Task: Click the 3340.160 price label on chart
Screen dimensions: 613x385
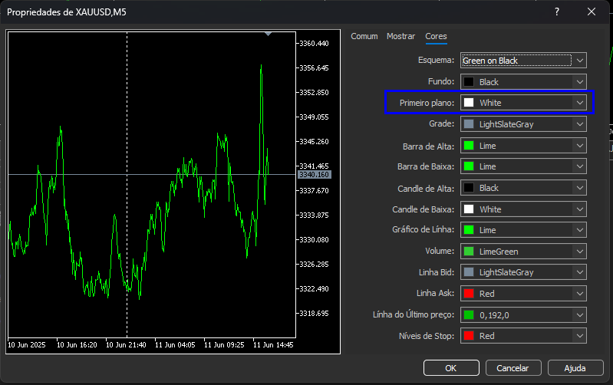Action: point(315,175)
